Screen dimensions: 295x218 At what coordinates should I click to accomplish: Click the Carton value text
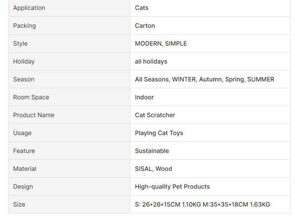tap(145, 26)
